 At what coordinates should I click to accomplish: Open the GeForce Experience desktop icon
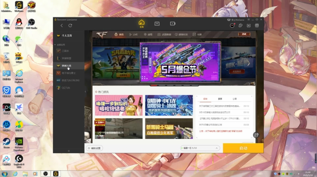tap(19, 144)
